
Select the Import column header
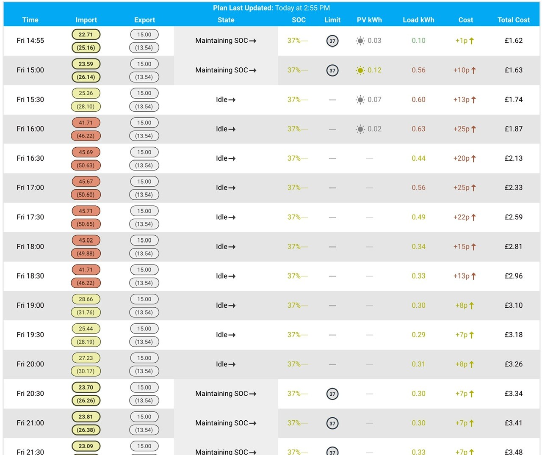pos(86,20)
